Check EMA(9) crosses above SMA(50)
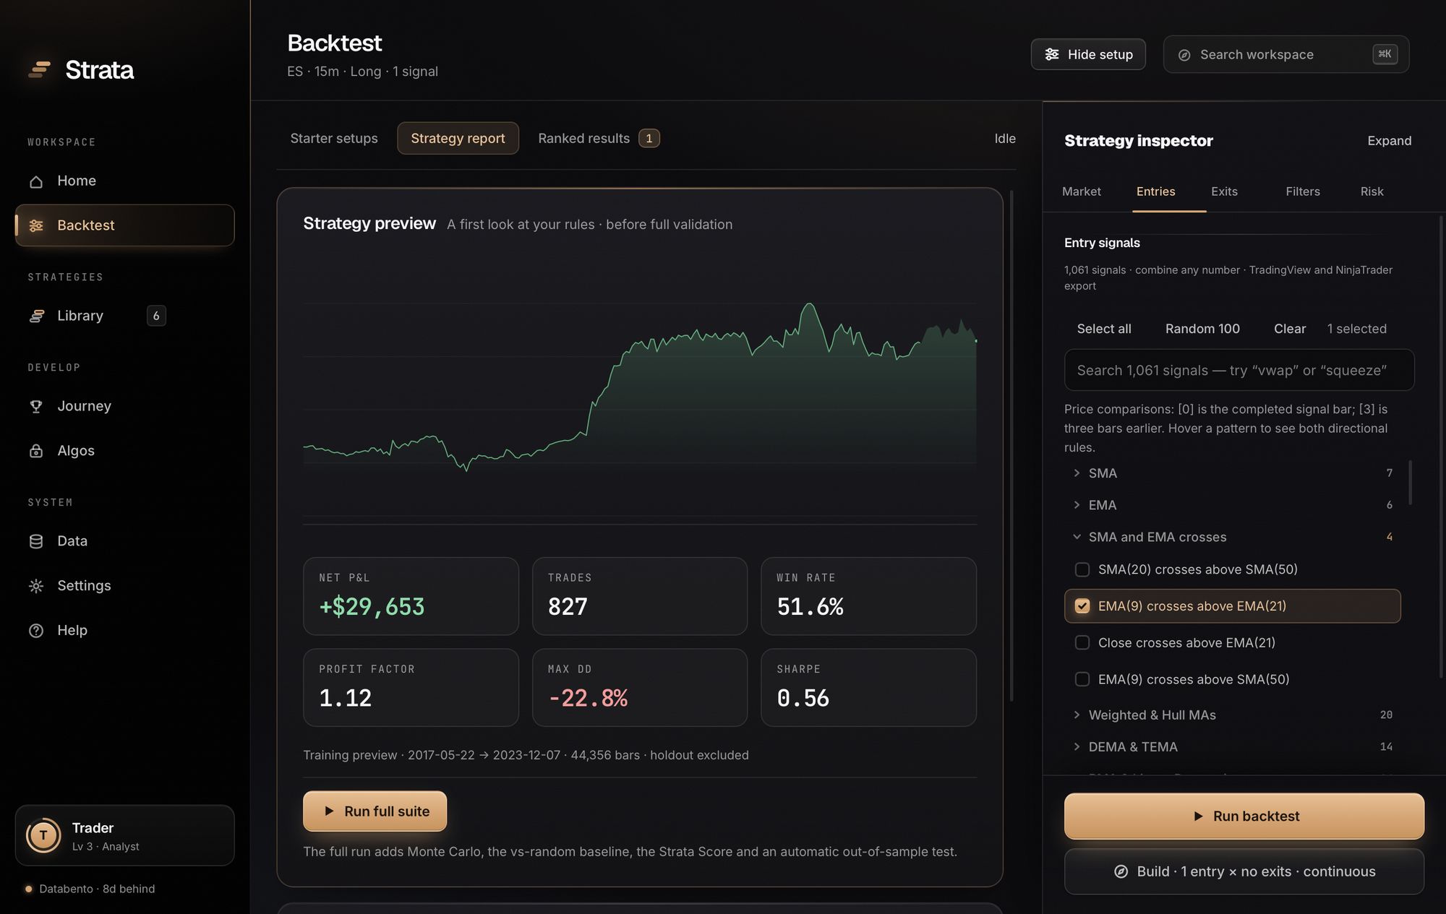The width and height of the screenshot is (1446, 914). point(1082,679)
